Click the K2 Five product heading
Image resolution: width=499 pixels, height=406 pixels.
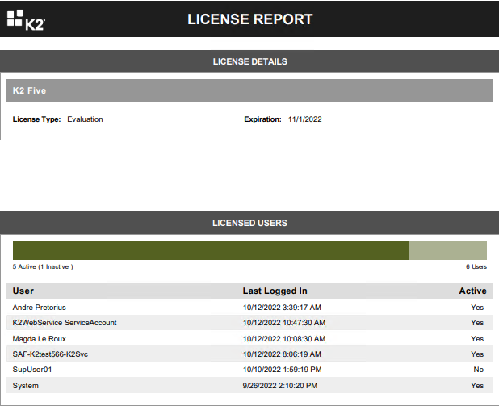point(29,90)
